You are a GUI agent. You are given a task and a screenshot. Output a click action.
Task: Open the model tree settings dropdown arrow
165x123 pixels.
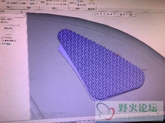25,11
